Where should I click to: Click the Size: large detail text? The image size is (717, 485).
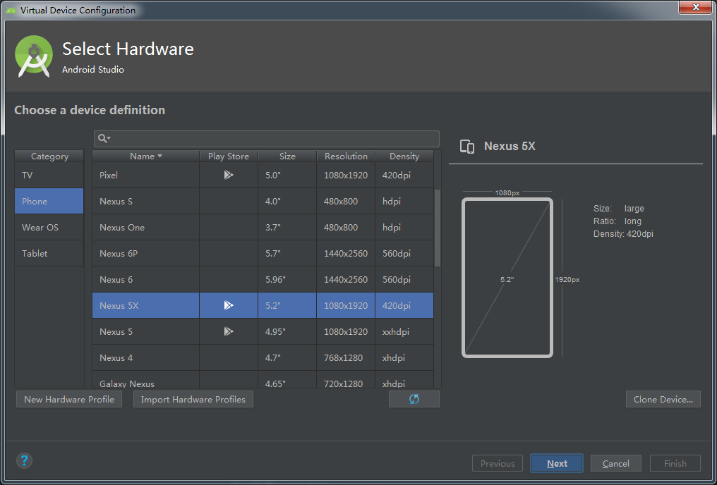(619, 208)
